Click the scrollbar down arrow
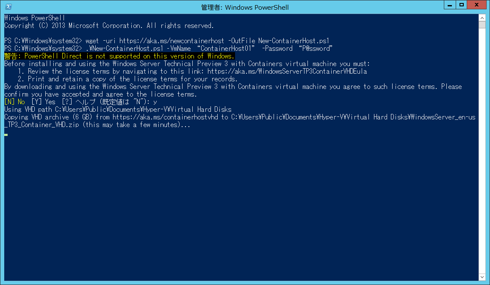Screen dimensions: 490x285 tap(482, 277)
